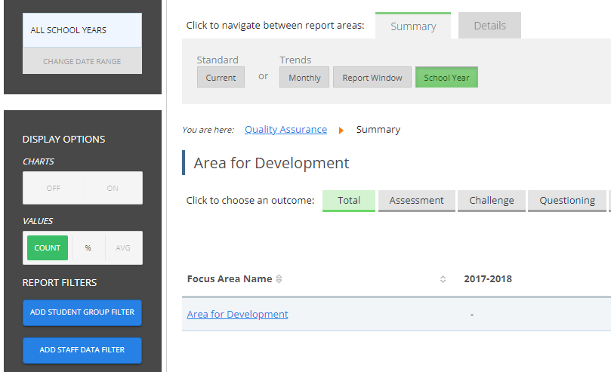Switch to the Details tab
This screenshot has height=372, width=611.
coord(489,26)
